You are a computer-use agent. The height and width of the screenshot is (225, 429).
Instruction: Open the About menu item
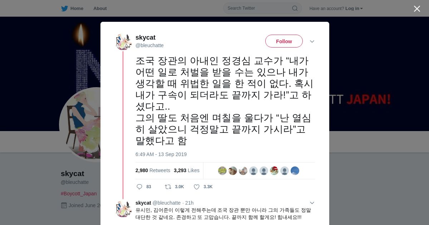click(x=100, y=9)
